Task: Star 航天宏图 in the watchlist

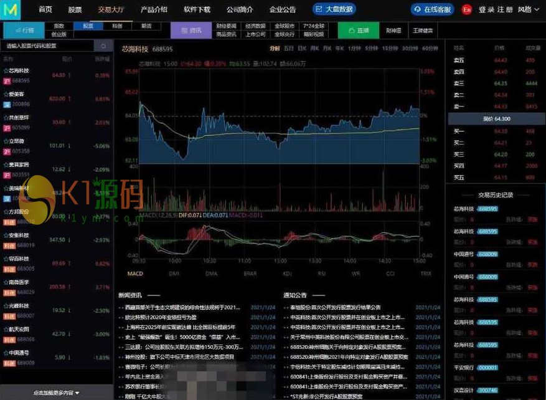Action: [x=6, y=329]
